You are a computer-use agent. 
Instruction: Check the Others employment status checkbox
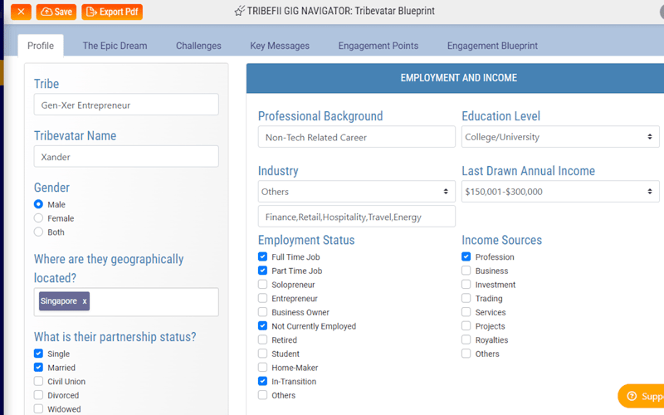262,395
